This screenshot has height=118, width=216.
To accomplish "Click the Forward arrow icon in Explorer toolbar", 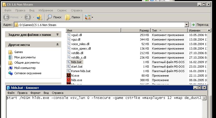I will pyautogui.click(x=27, y=17).
